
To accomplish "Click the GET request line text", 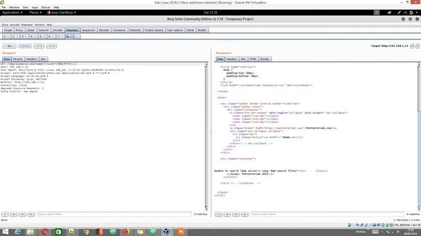I will pyautogui.click(x=38, y=64).
